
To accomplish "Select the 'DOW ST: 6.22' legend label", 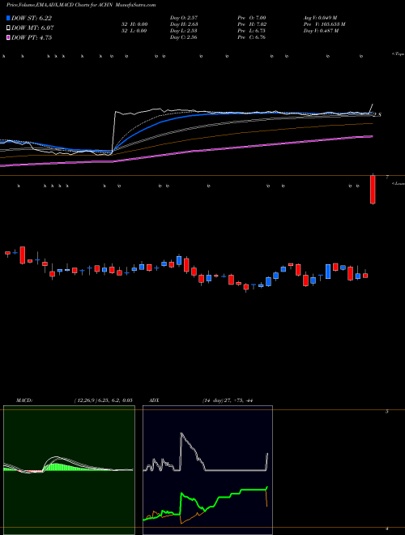I will (x=32, y=18).
